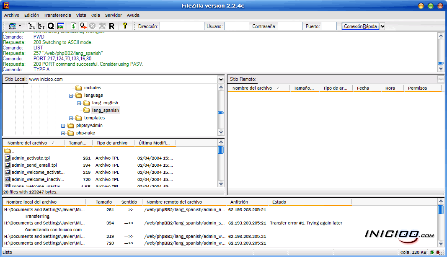This screenshot has height=258, width=447.
Task: Click the refresh file list icon
Action: (74, 26)
